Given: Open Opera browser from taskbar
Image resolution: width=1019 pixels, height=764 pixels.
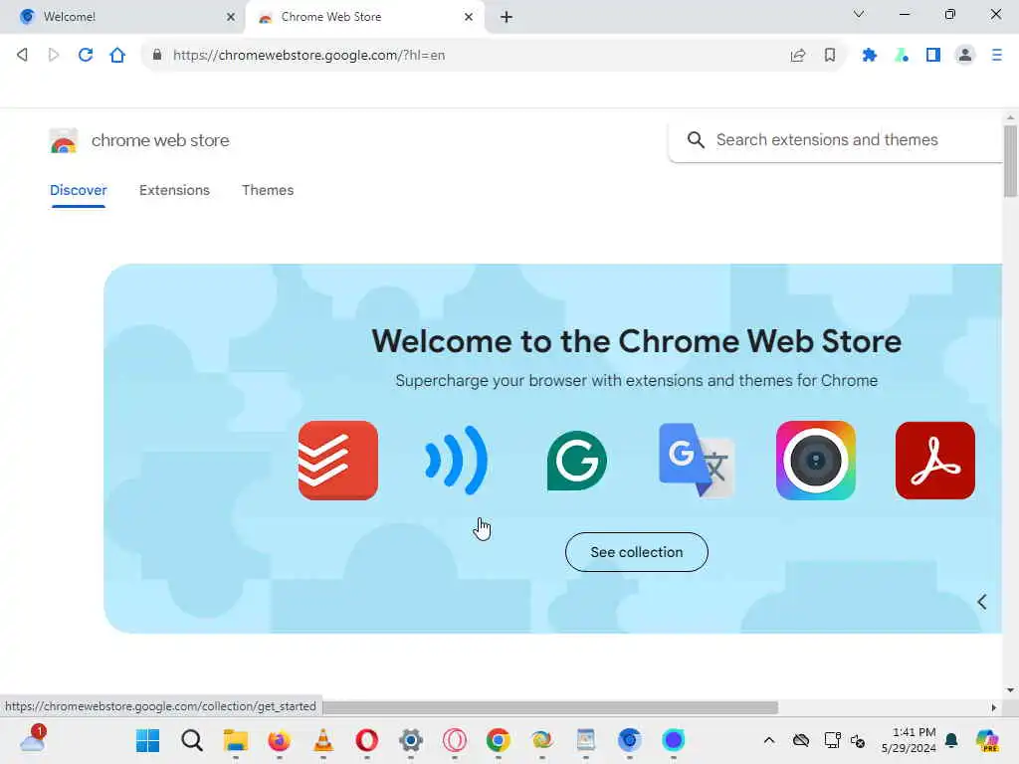Looking at the screenshot, I should [367, 740].
